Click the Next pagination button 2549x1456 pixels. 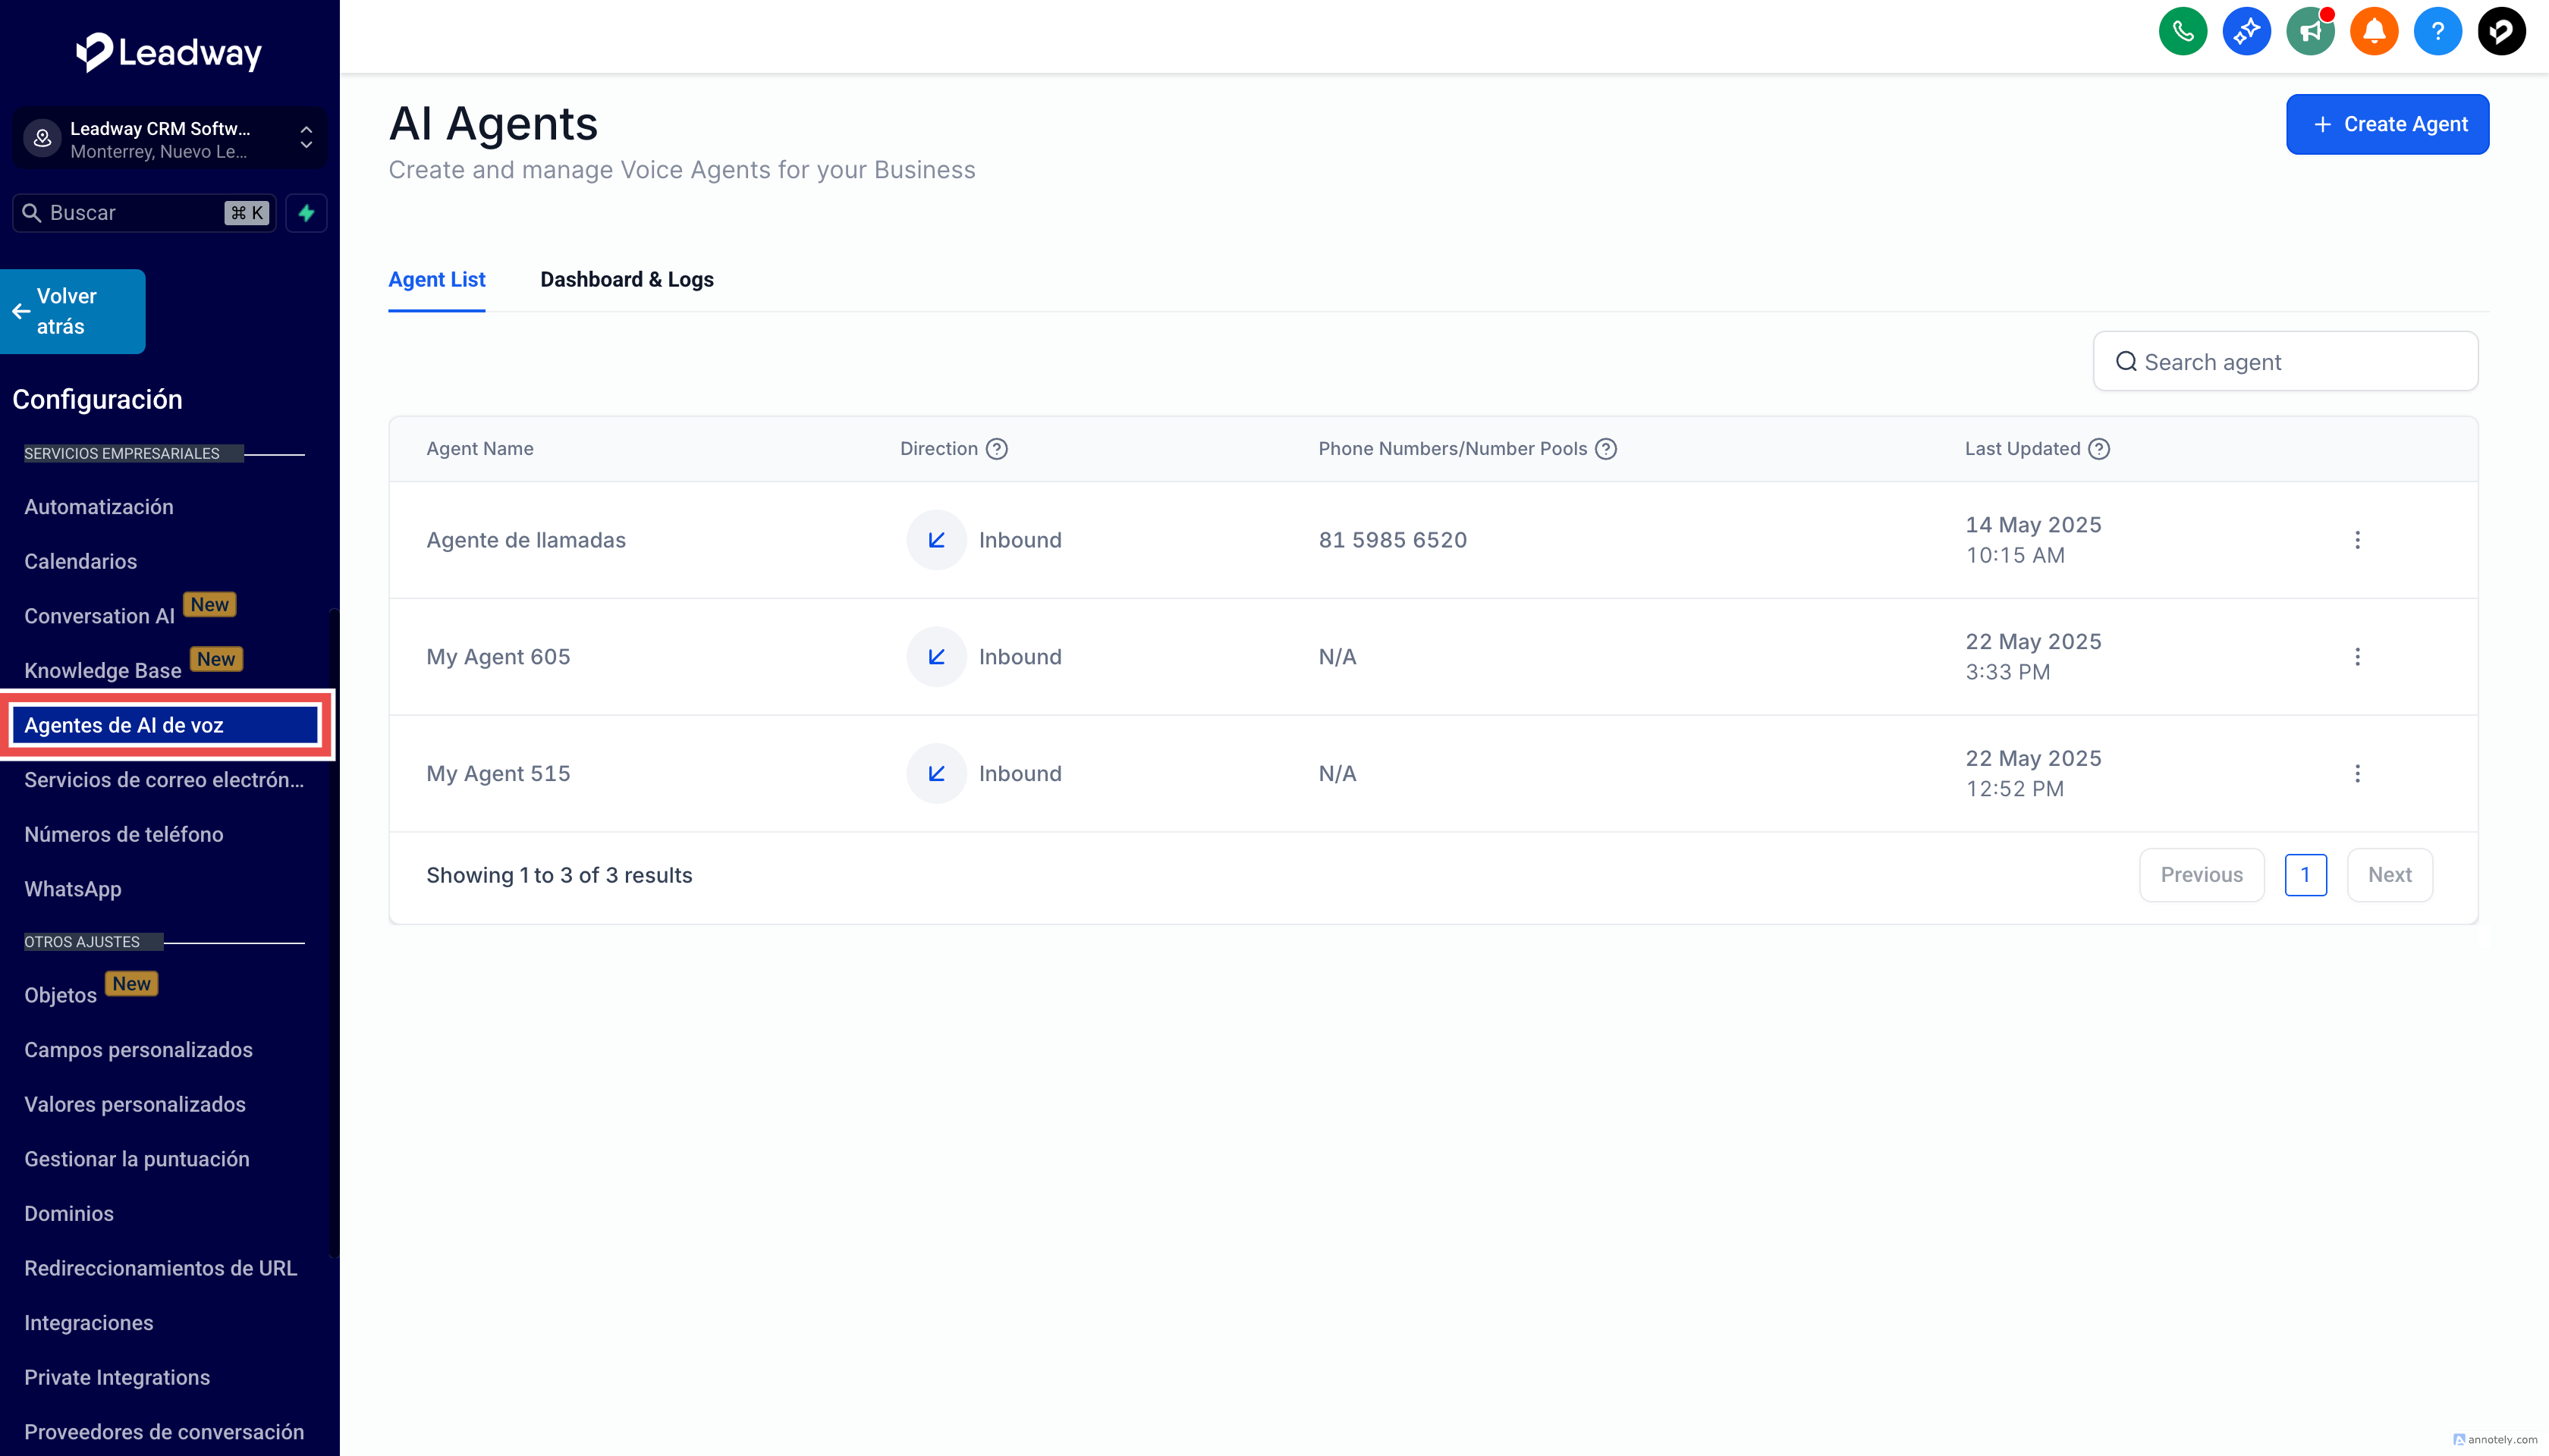coord(2389,875)
